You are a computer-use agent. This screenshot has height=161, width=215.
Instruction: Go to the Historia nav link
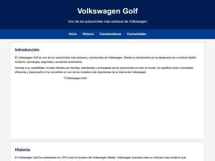(88, 34)
